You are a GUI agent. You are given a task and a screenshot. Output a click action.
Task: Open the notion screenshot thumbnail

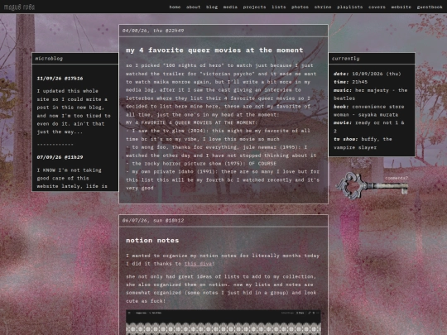tap(223, 323)
